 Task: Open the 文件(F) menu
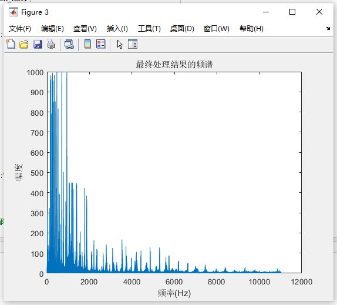[x=20, y=28]
